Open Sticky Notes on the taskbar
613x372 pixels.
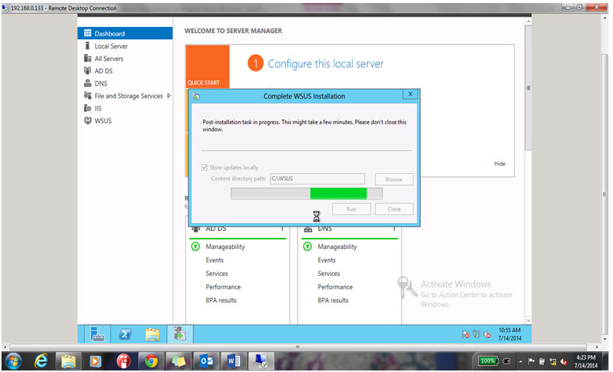[x=178, y=361]
